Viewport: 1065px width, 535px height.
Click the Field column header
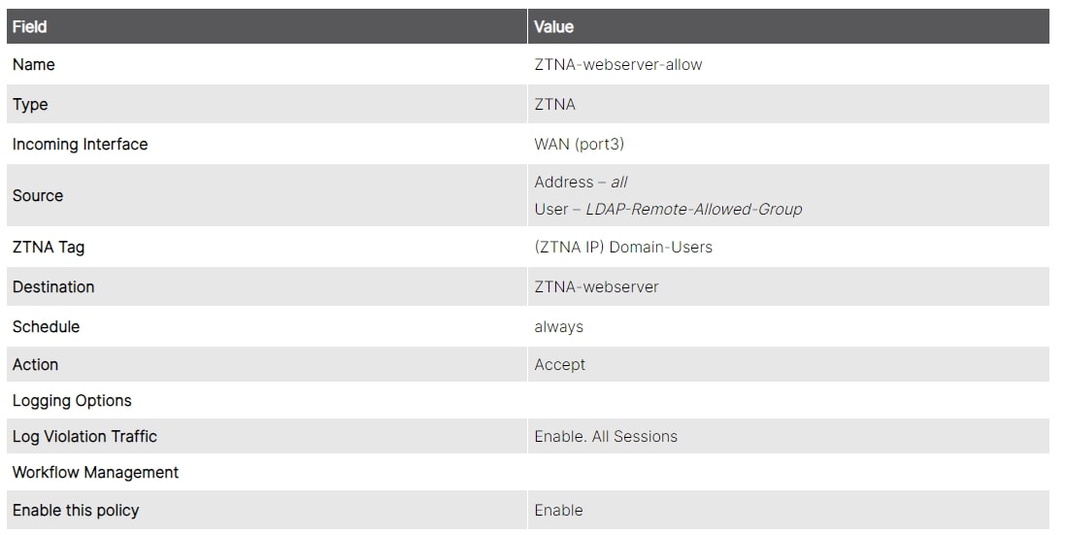tap(30, 27)
